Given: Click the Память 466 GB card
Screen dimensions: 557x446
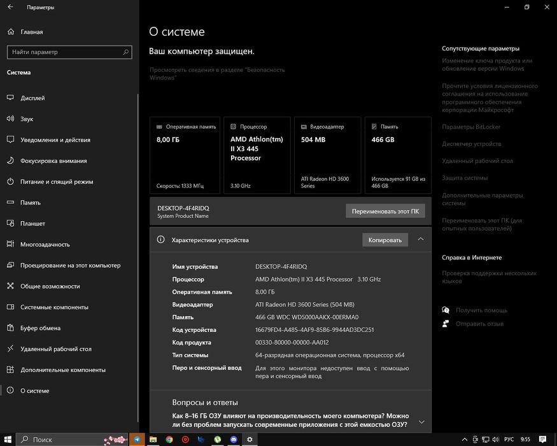Looking at the screenshot, I should coord(398,155).
